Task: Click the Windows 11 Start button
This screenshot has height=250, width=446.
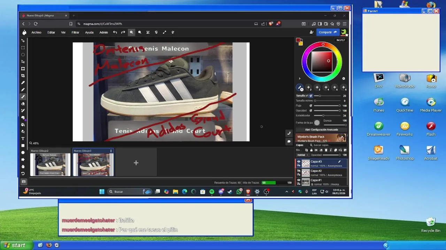Action: pyautogui.click(x=102, y=192)
